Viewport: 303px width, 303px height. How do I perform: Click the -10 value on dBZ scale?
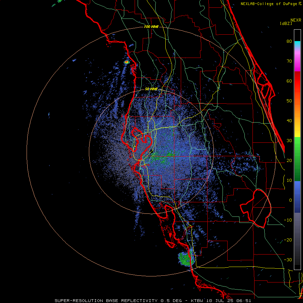click(288, 220)
